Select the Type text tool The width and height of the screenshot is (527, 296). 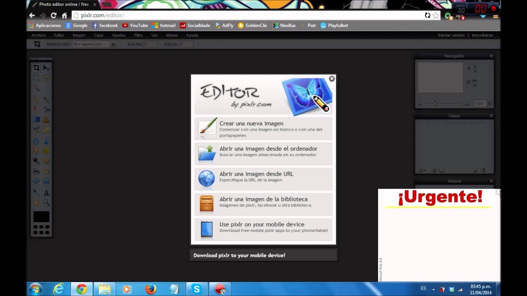[x=46, y=193]
